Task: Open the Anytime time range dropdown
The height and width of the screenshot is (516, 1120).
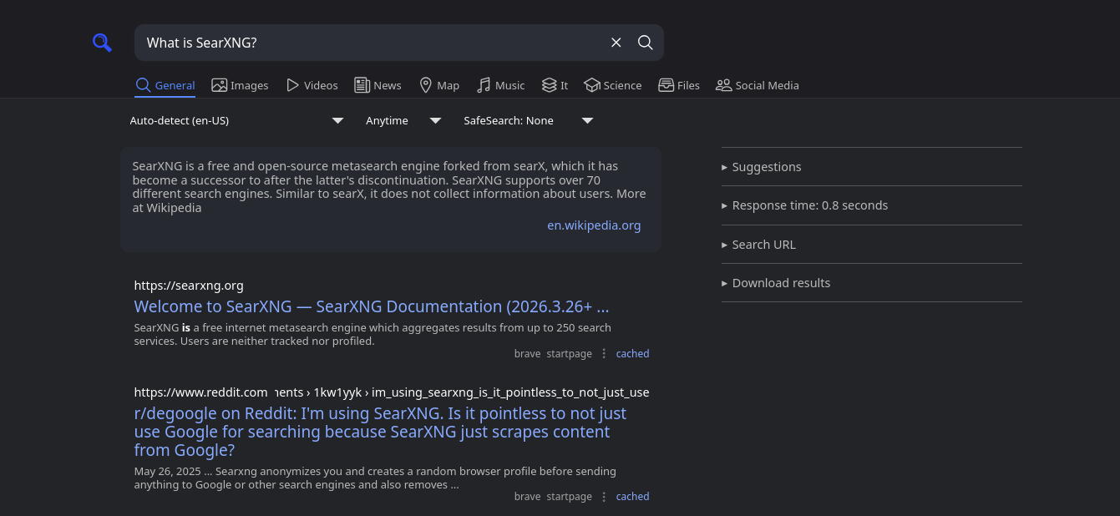Action: 403,120
